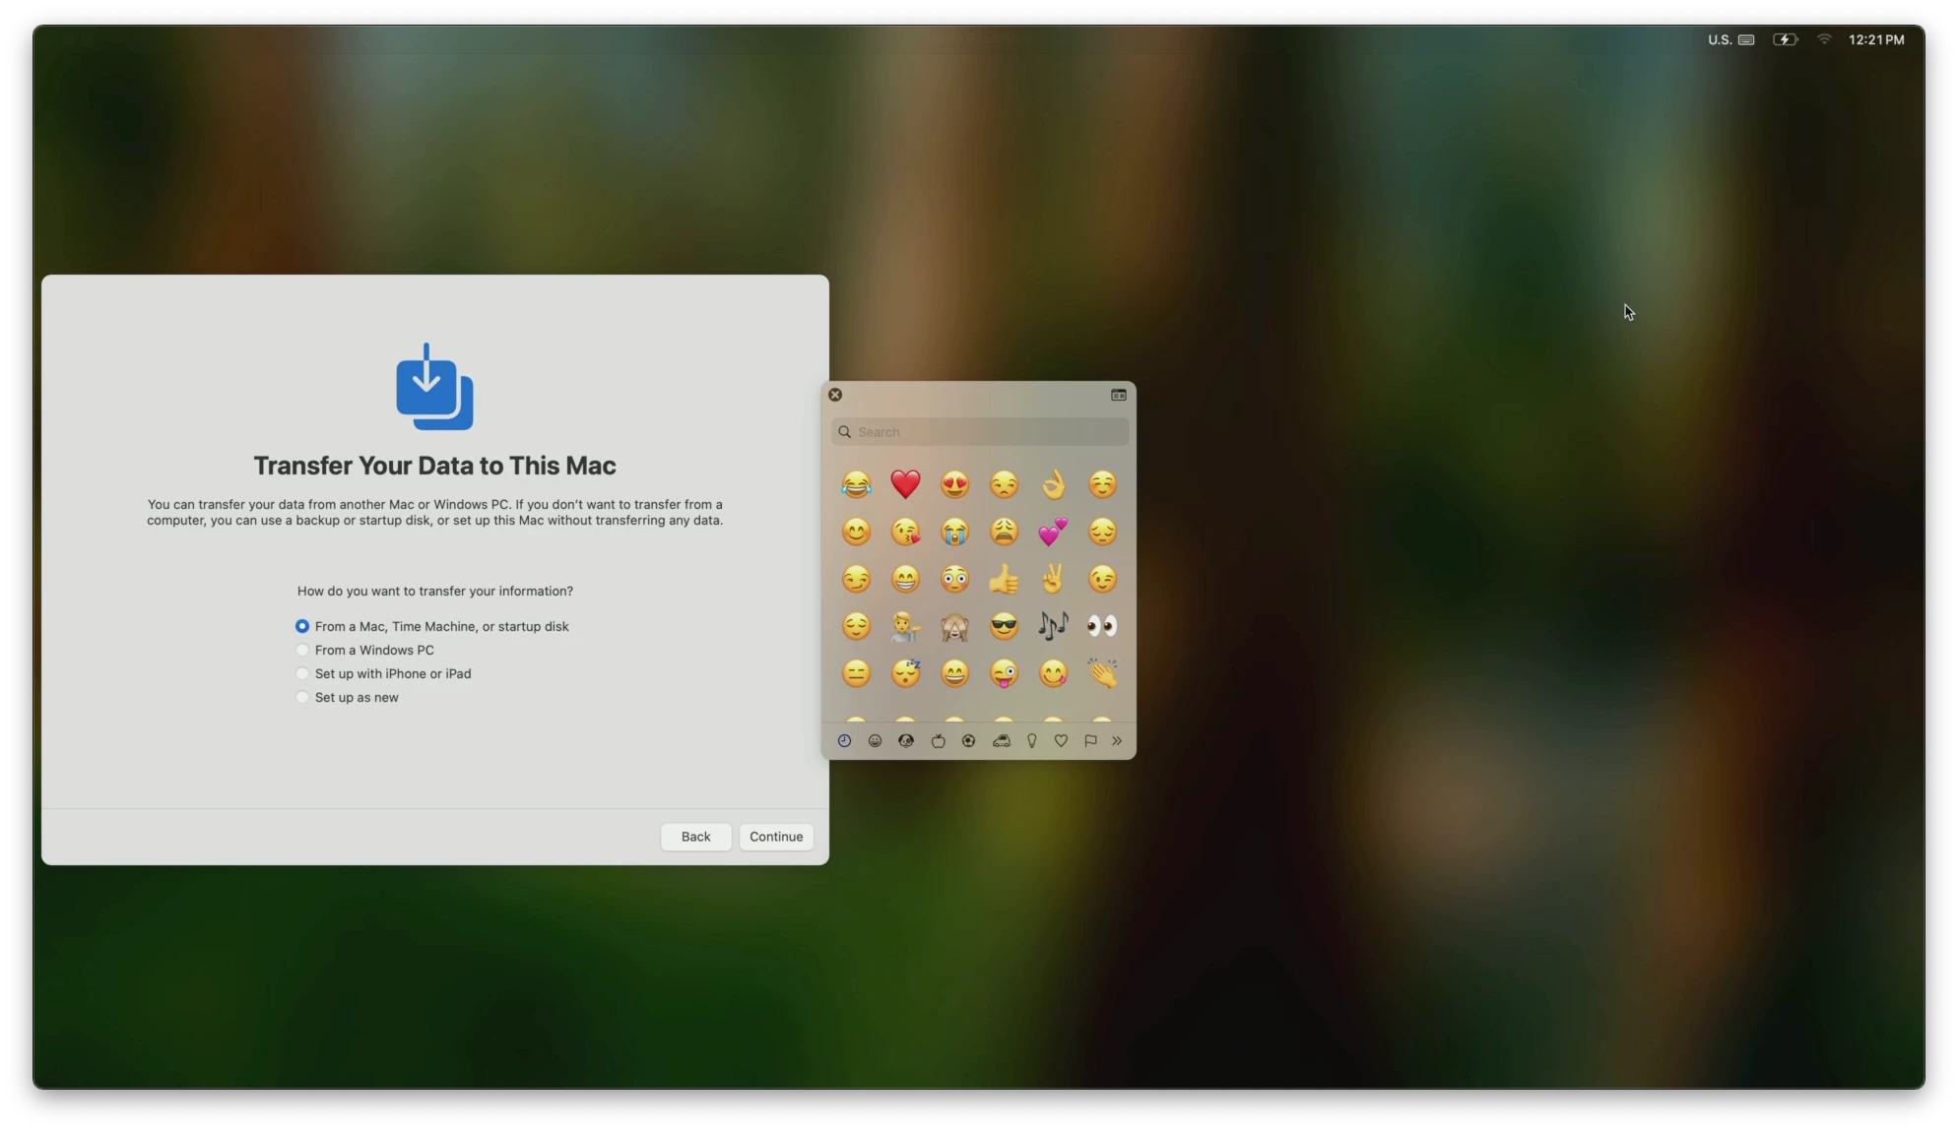Click the blue data transfer download icon
Image resolution: width=1958 pixels, height=1130 pixels.
(x=434, y=387)
